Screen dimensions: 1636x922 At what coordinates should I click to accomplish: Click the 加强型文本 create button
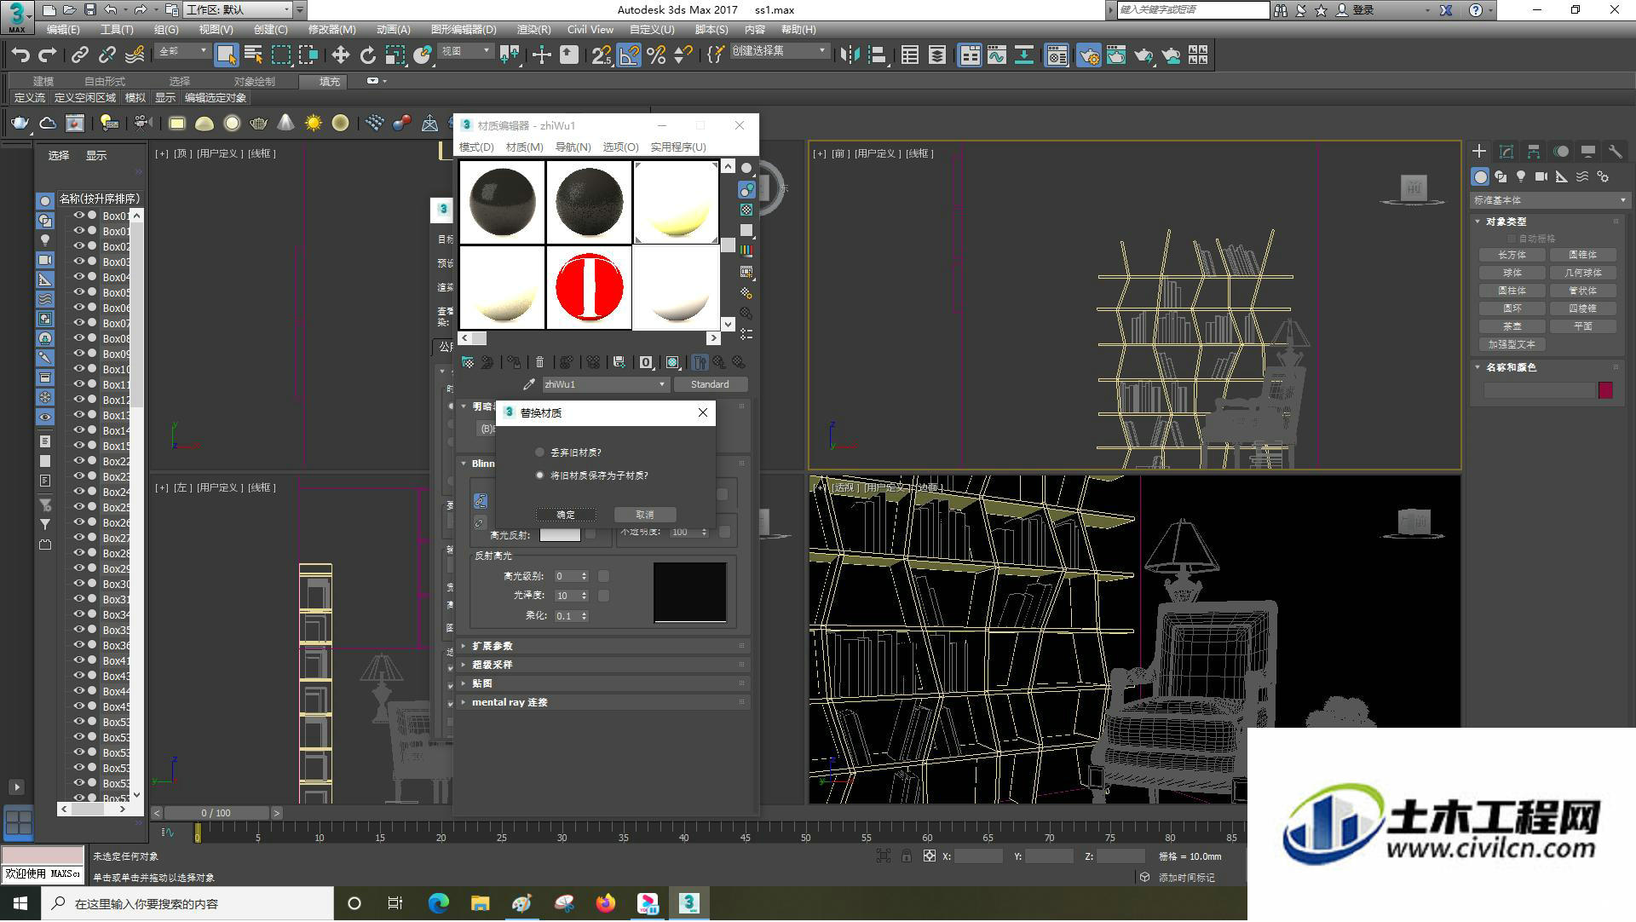[1512, 344]
